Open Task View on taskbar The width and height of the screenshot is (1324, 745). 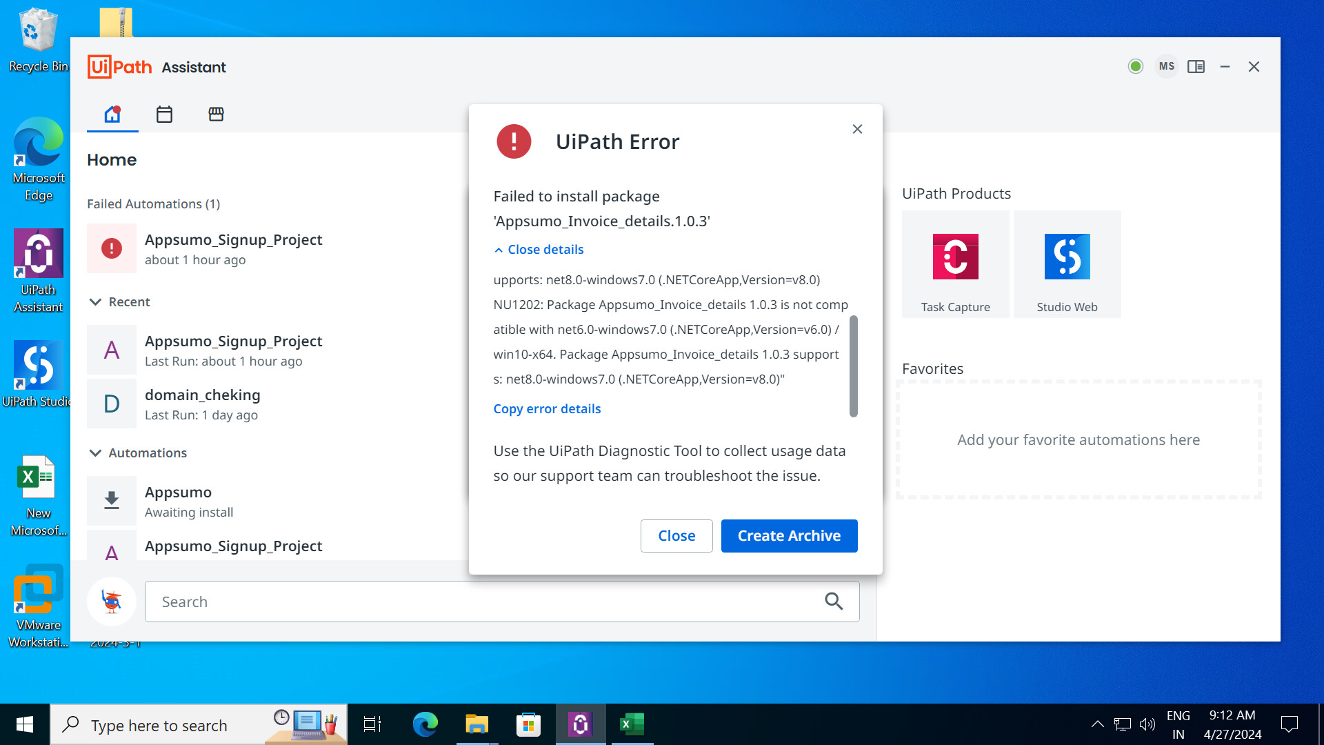tap(372, 724)
